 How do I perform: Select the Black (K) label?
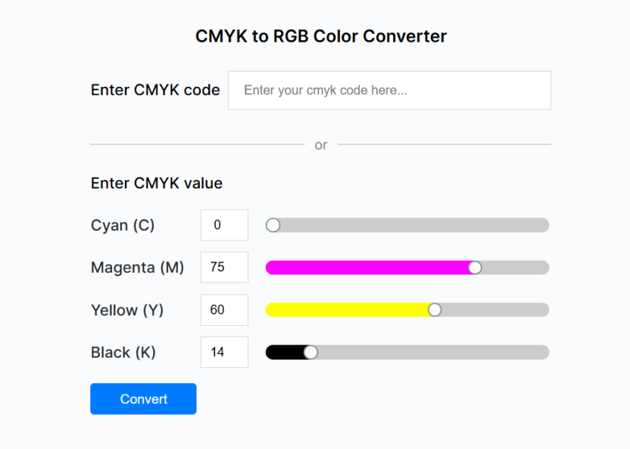tap(123, 352)
